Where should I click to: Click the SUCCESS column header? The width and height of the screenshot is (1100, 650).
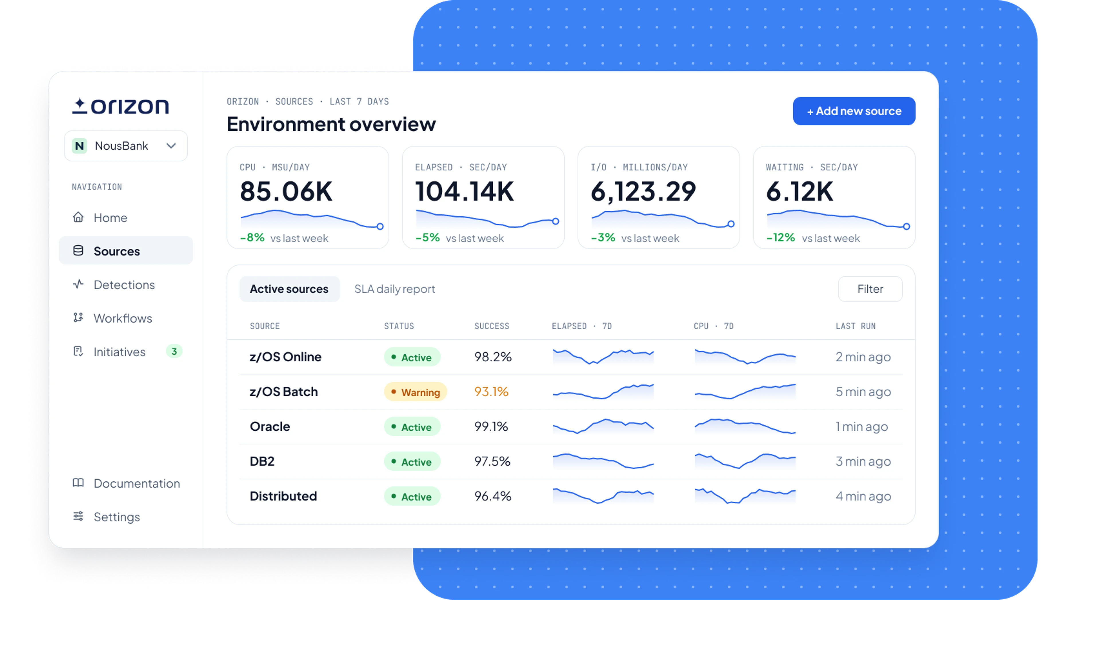click(492, 326)
